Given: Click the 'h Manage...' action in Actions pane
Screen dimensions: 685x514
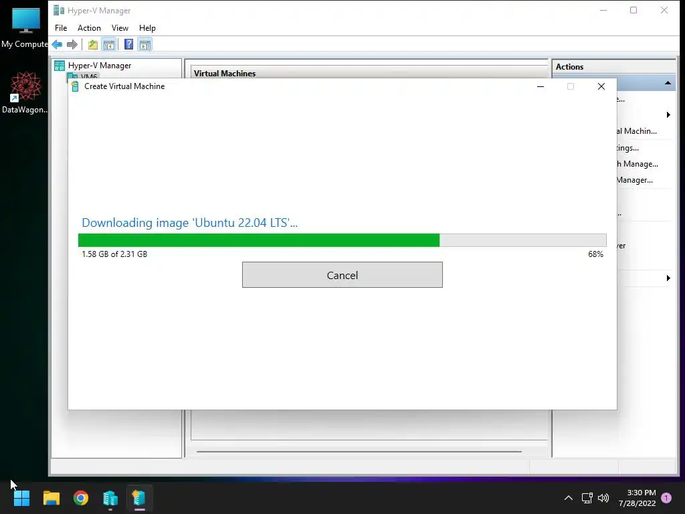Looking at the screenshot, I should (x=638, y=164).
